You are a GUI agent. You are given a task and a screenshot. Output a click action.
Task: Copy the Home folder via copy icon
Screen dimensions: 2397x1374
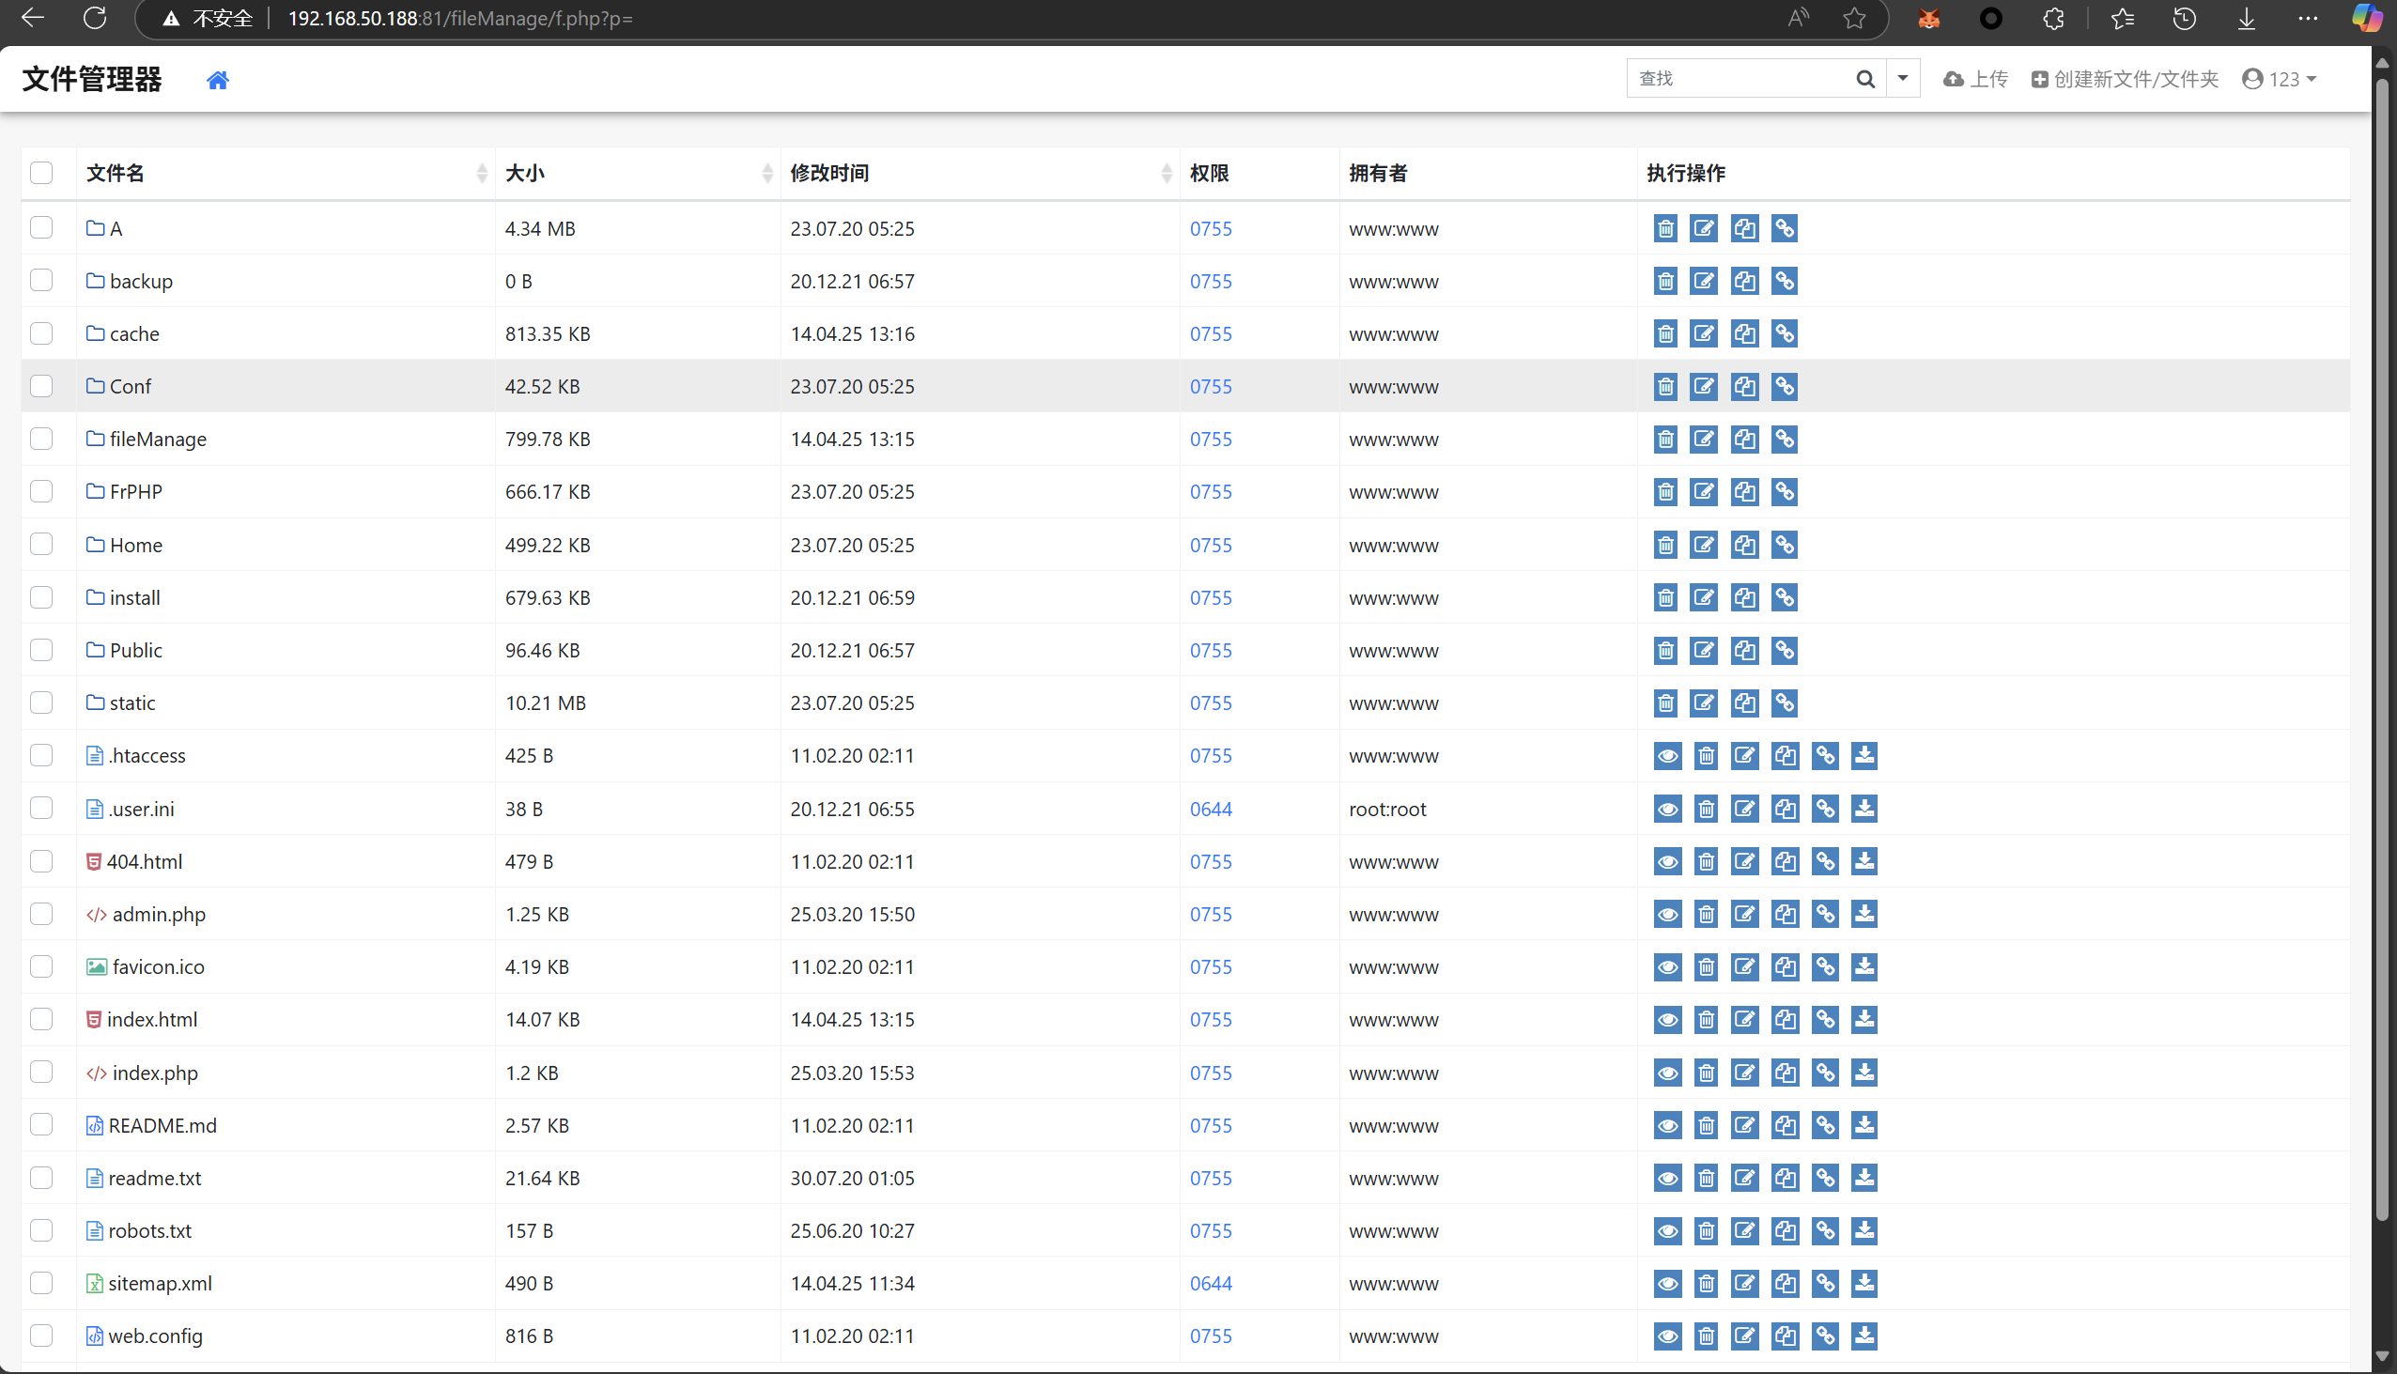(1744, 545)
